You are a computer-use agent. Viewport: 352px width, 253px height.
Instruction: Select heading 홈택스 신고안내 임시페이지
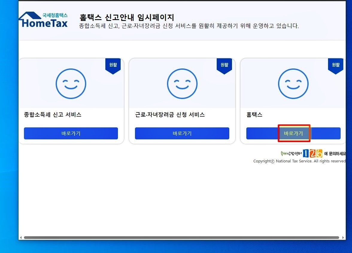coord(127,17)
